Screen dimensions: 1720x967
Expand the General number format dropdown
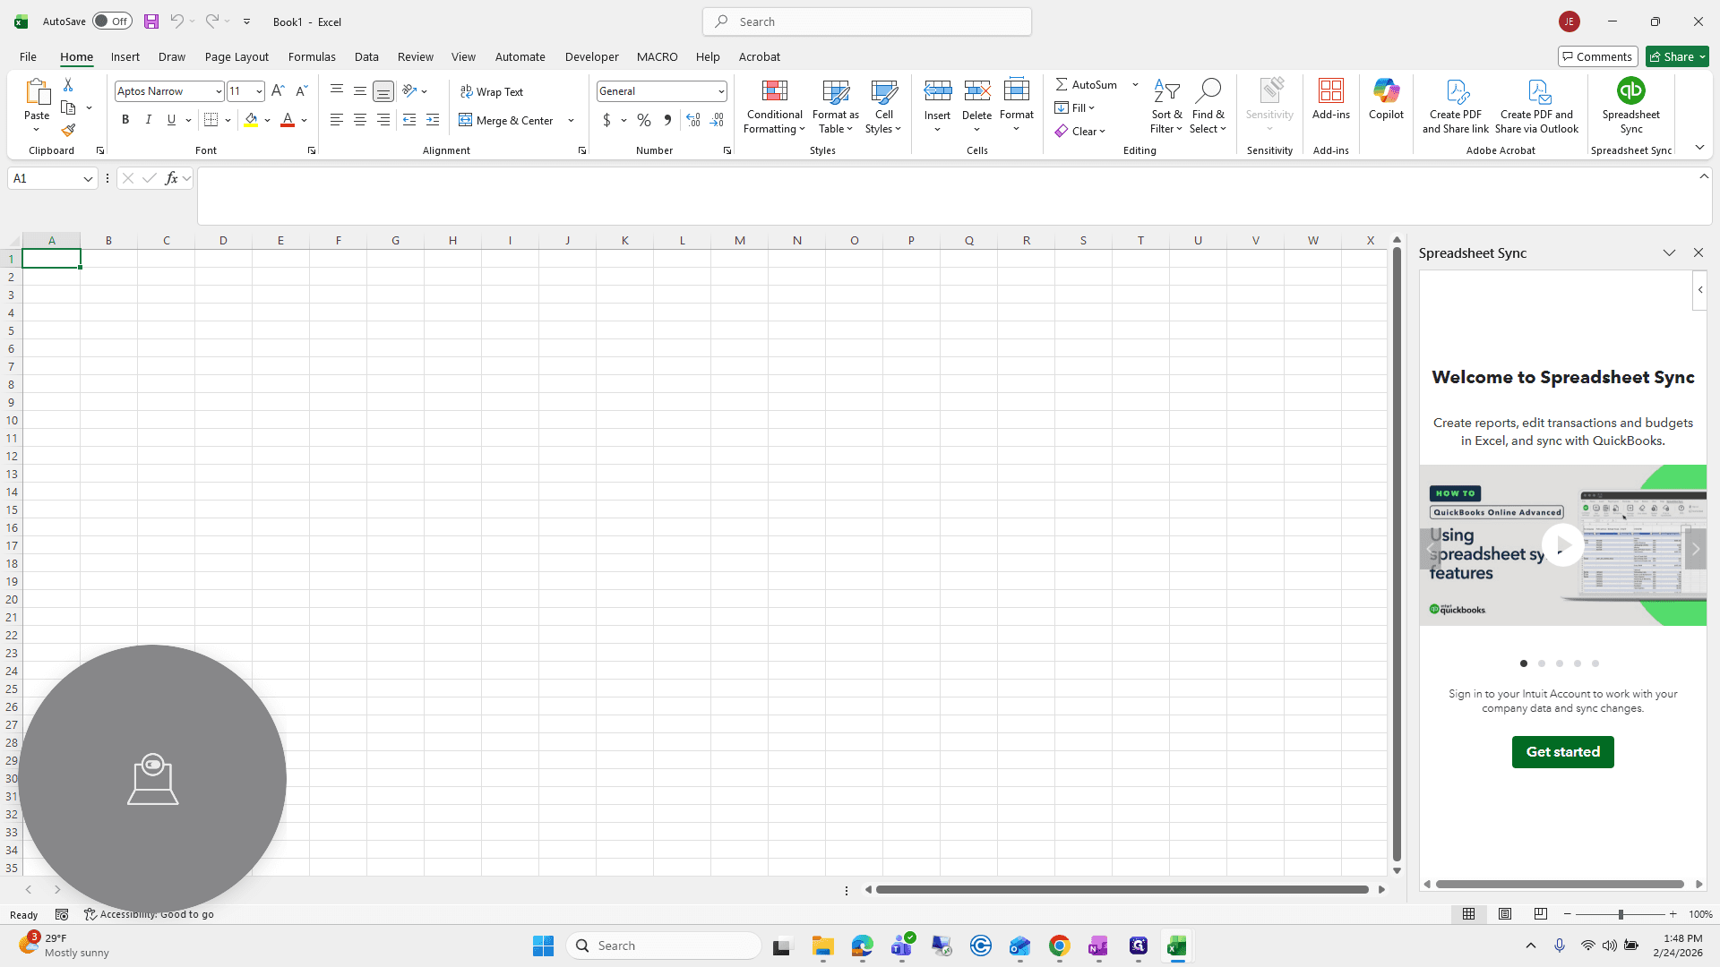coord(720,91)
